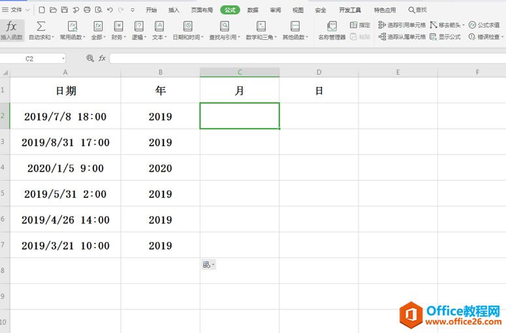The image size is (506, 333).
Task: Click the 指定 names button
Action: (x=360, y=25)
